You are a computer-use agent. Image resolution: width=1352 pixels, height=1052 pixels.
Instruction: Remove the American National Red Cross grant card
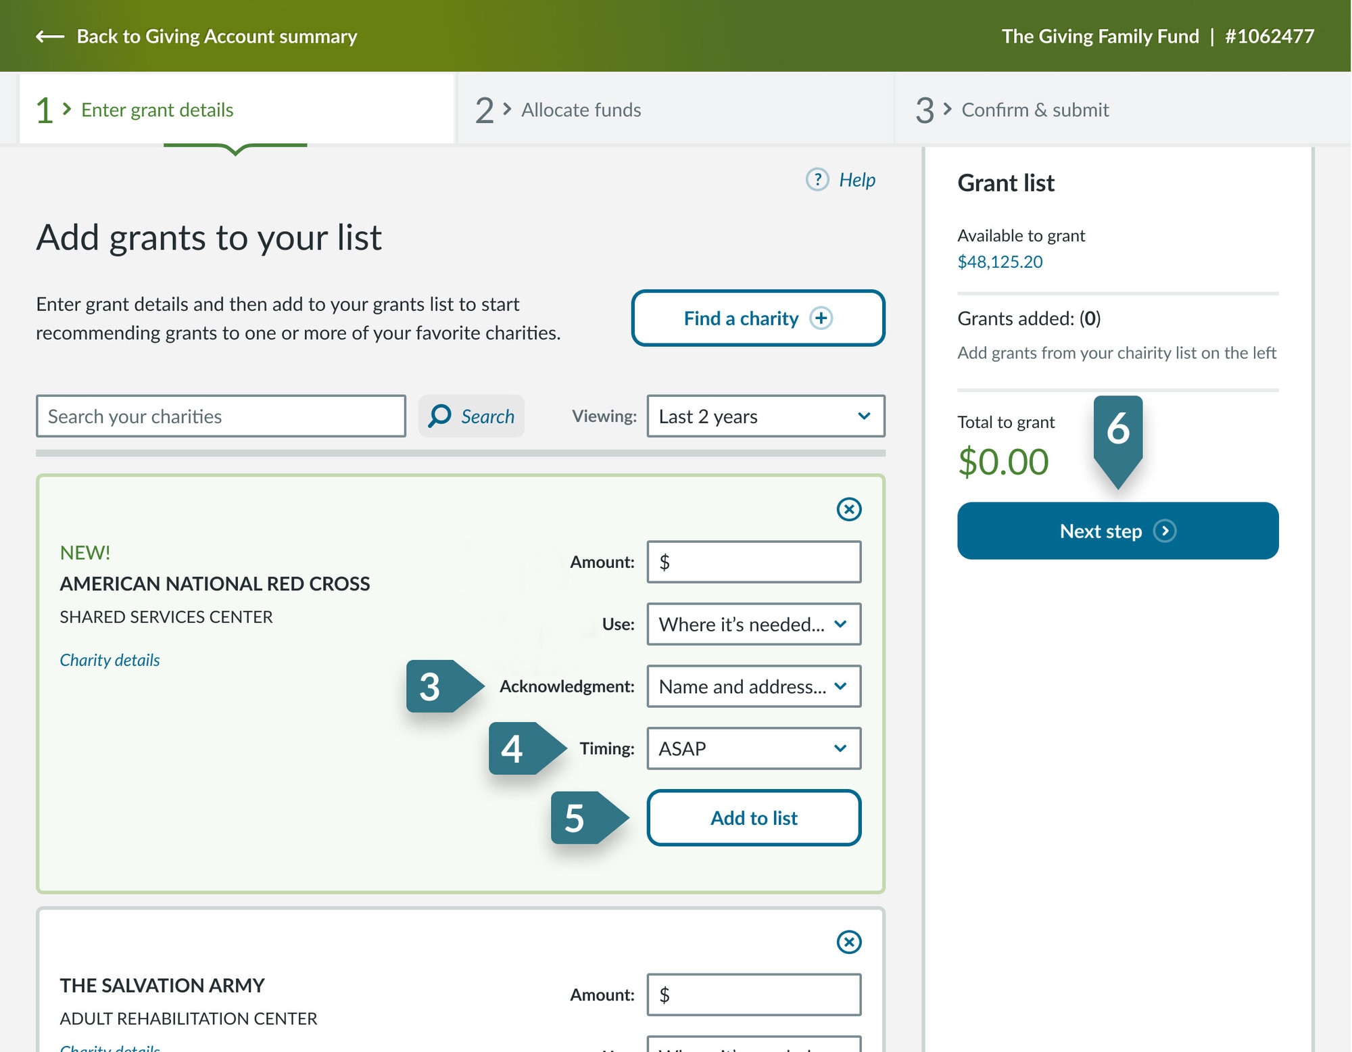[x=849, y=510]
